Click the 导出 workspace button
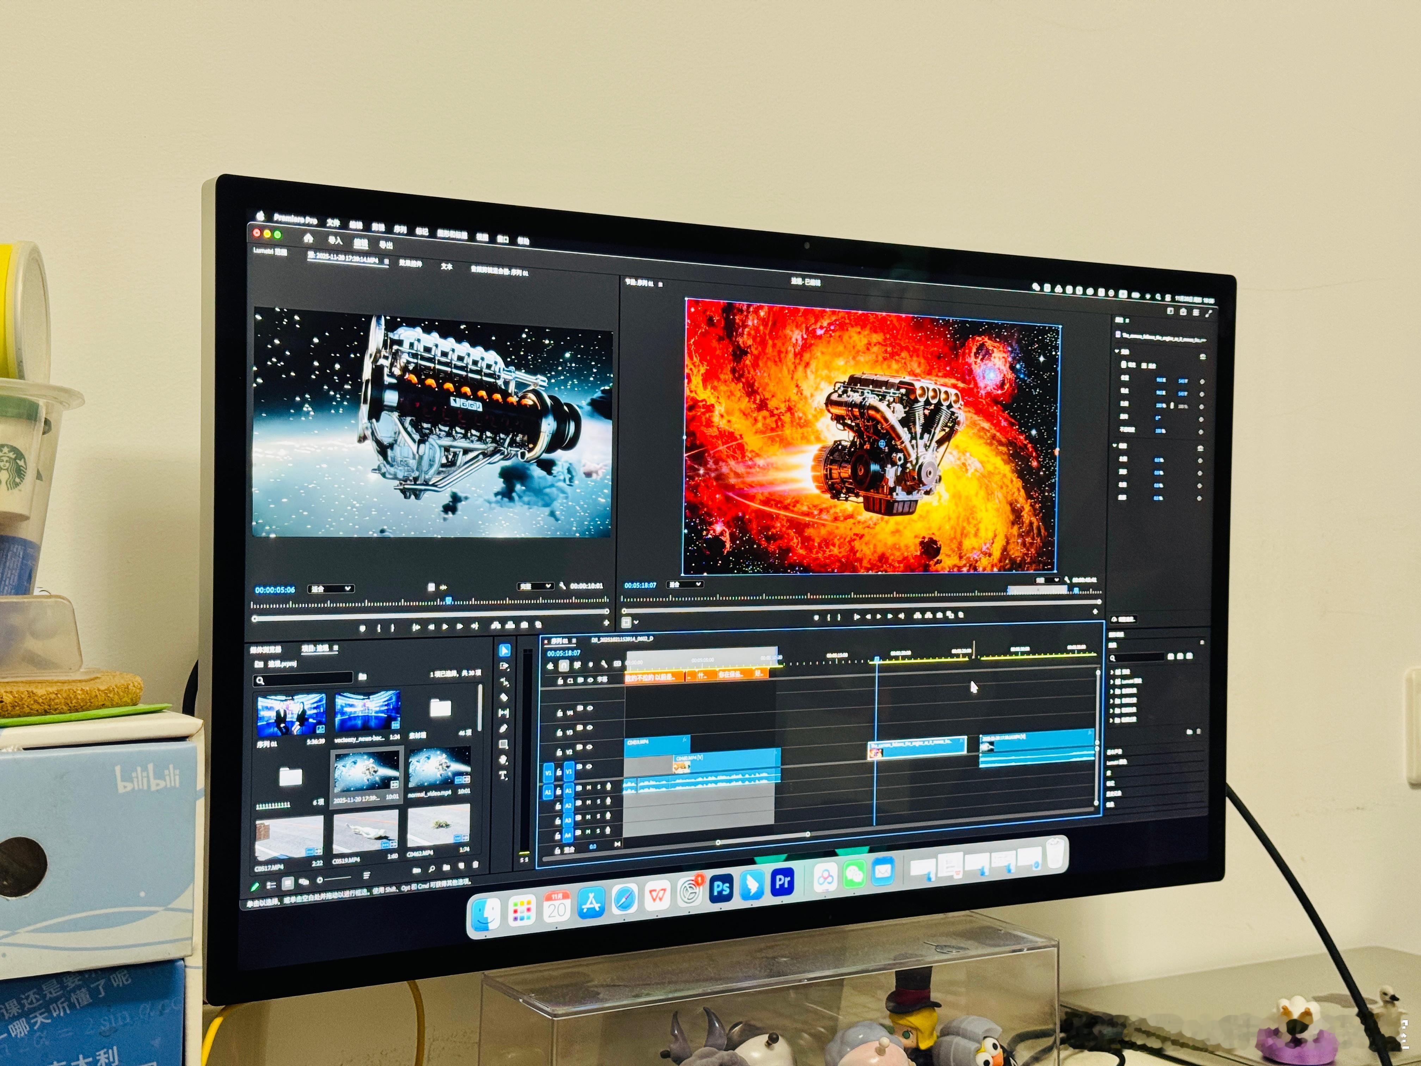Screen dimensions: 1421x1066 [386, 245]
